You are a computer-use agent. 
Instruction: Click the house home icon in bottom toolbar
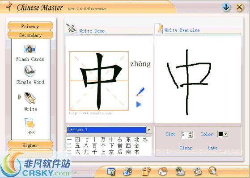(x=163, y=171)
